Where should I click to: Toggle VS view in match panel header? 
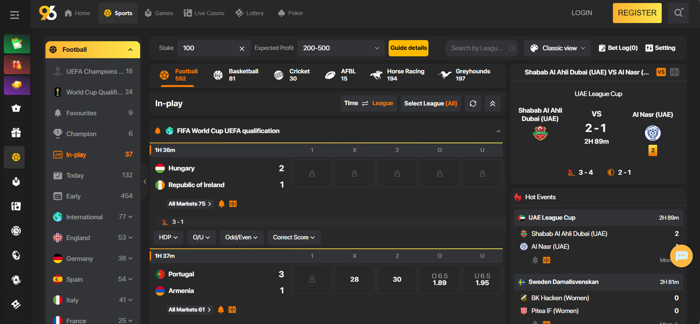(661, 72)
